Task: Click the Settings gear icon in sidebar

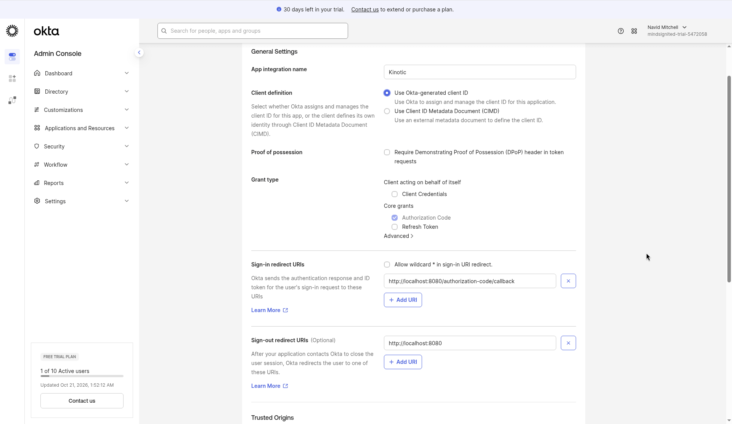Action: pyautogui.click(x=37, y=201)
